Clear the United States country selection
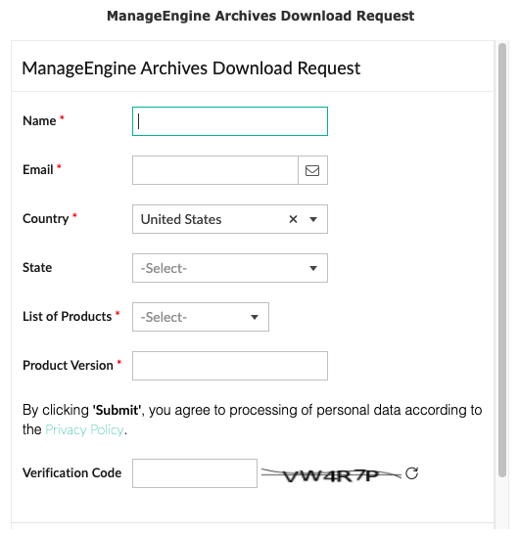Viewport: 519px width, 536px height. (293, 219)
